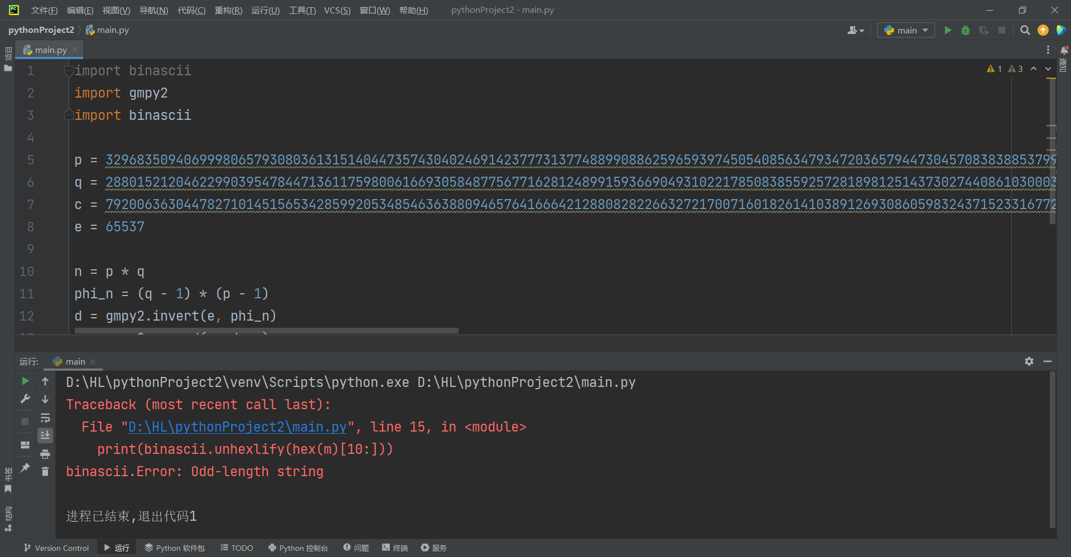Place cursor on the e = 65537 line

(109, 227)
